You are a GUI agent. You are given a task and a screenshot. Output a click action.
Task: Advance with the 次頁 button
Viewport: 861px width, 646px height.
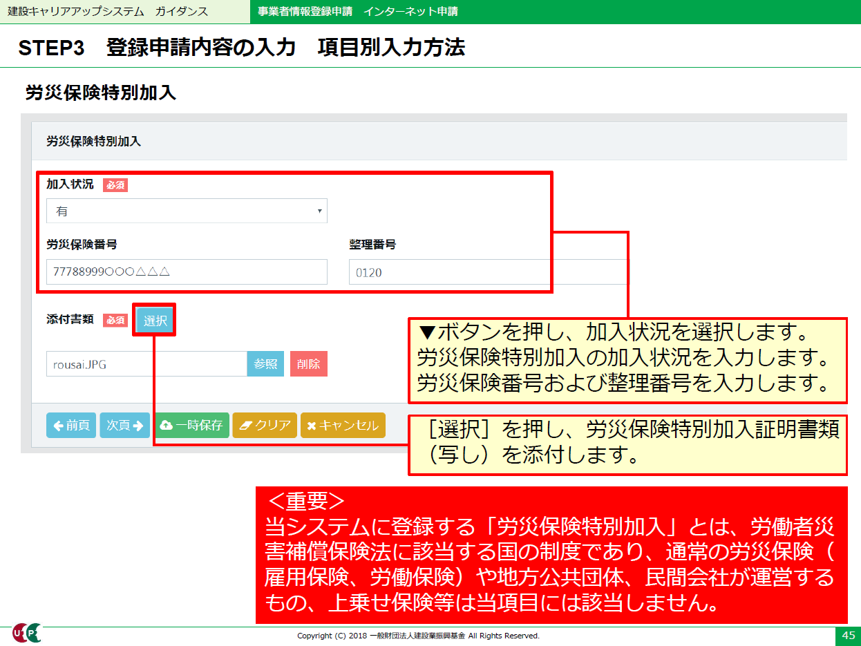click(125, 426)
